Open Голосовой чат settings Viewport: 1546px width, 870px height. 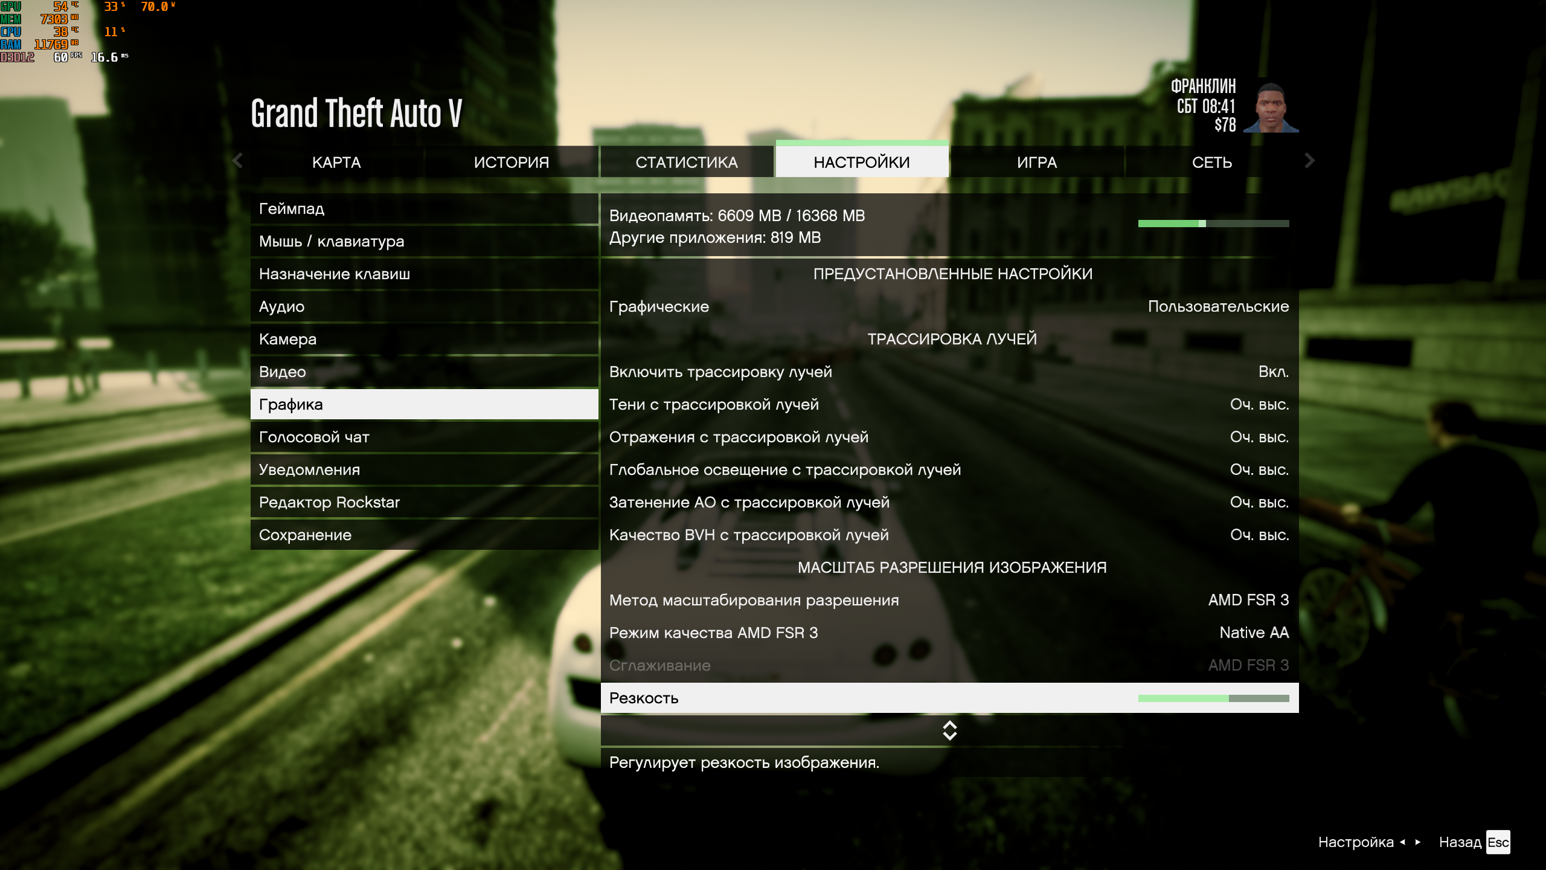click(424, 437)
